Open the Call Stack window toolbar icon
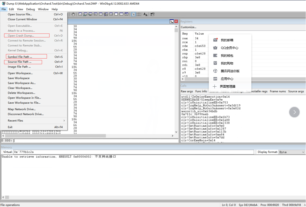 105,14
